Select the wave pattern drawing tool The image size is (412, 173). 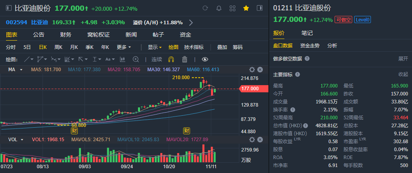pos(53,60)
